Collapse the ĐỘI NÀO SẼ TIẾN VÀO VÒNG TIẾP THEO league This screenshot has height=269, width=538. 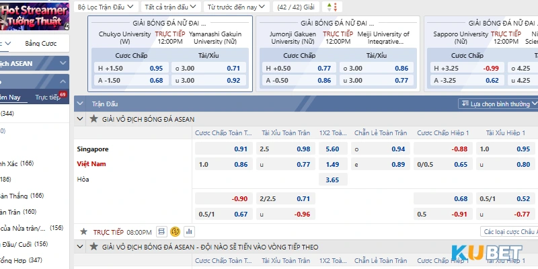coord(80,247)
